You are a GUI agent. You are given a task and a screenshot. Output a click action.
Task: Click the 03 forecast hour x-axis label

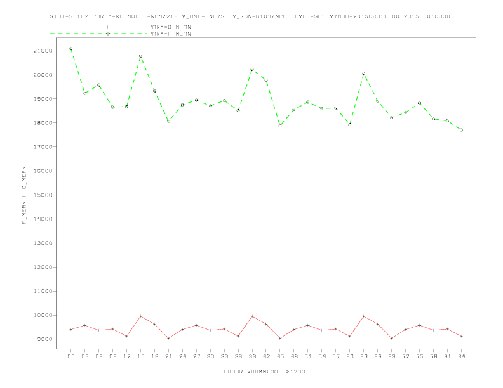pyautogui.click(x=85, y=356)
